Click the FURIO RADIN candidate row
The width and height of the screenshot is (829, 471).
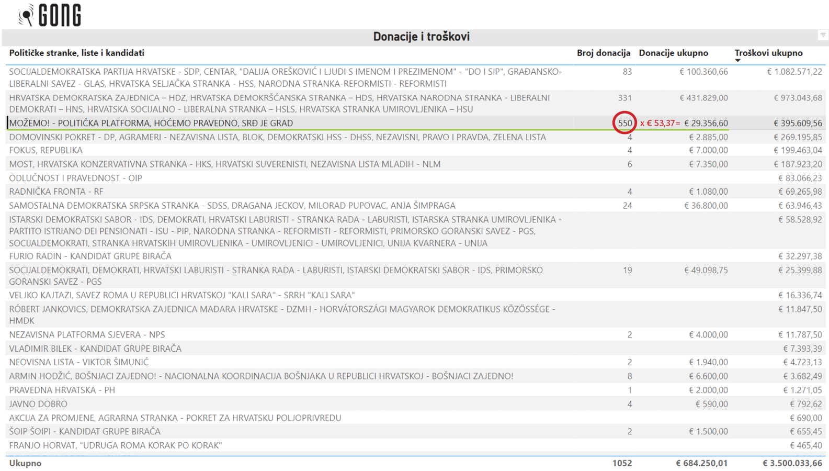[x=90, y=256]
